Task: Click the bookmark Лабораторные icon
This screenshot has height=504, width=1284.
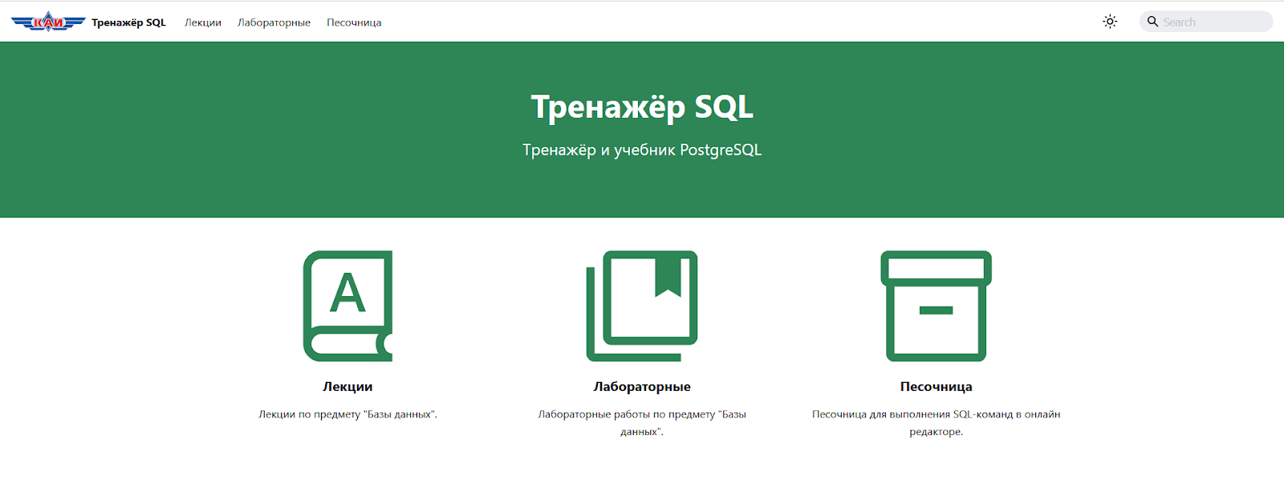Action: (642, 306)
